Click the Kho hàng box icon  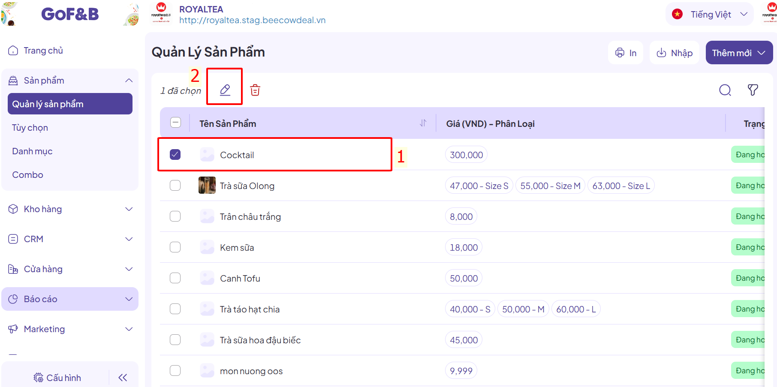(13, 209)
